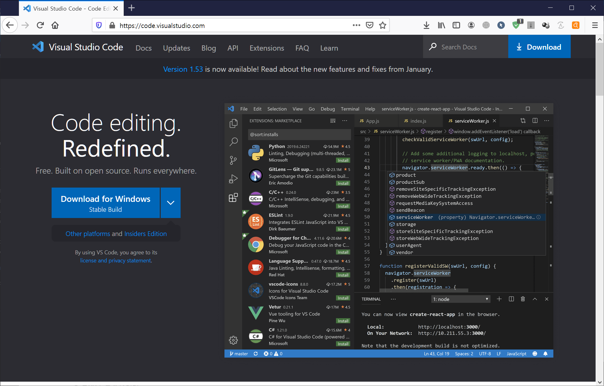The width and height of the screenshot is (604, 386).
Task: Click Download for Windows Stable Build
Action: (x=105, y=203)
